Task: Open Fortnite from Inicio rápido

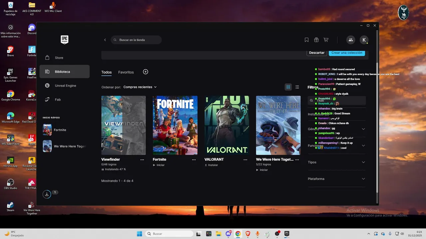Action: [65, 130]
